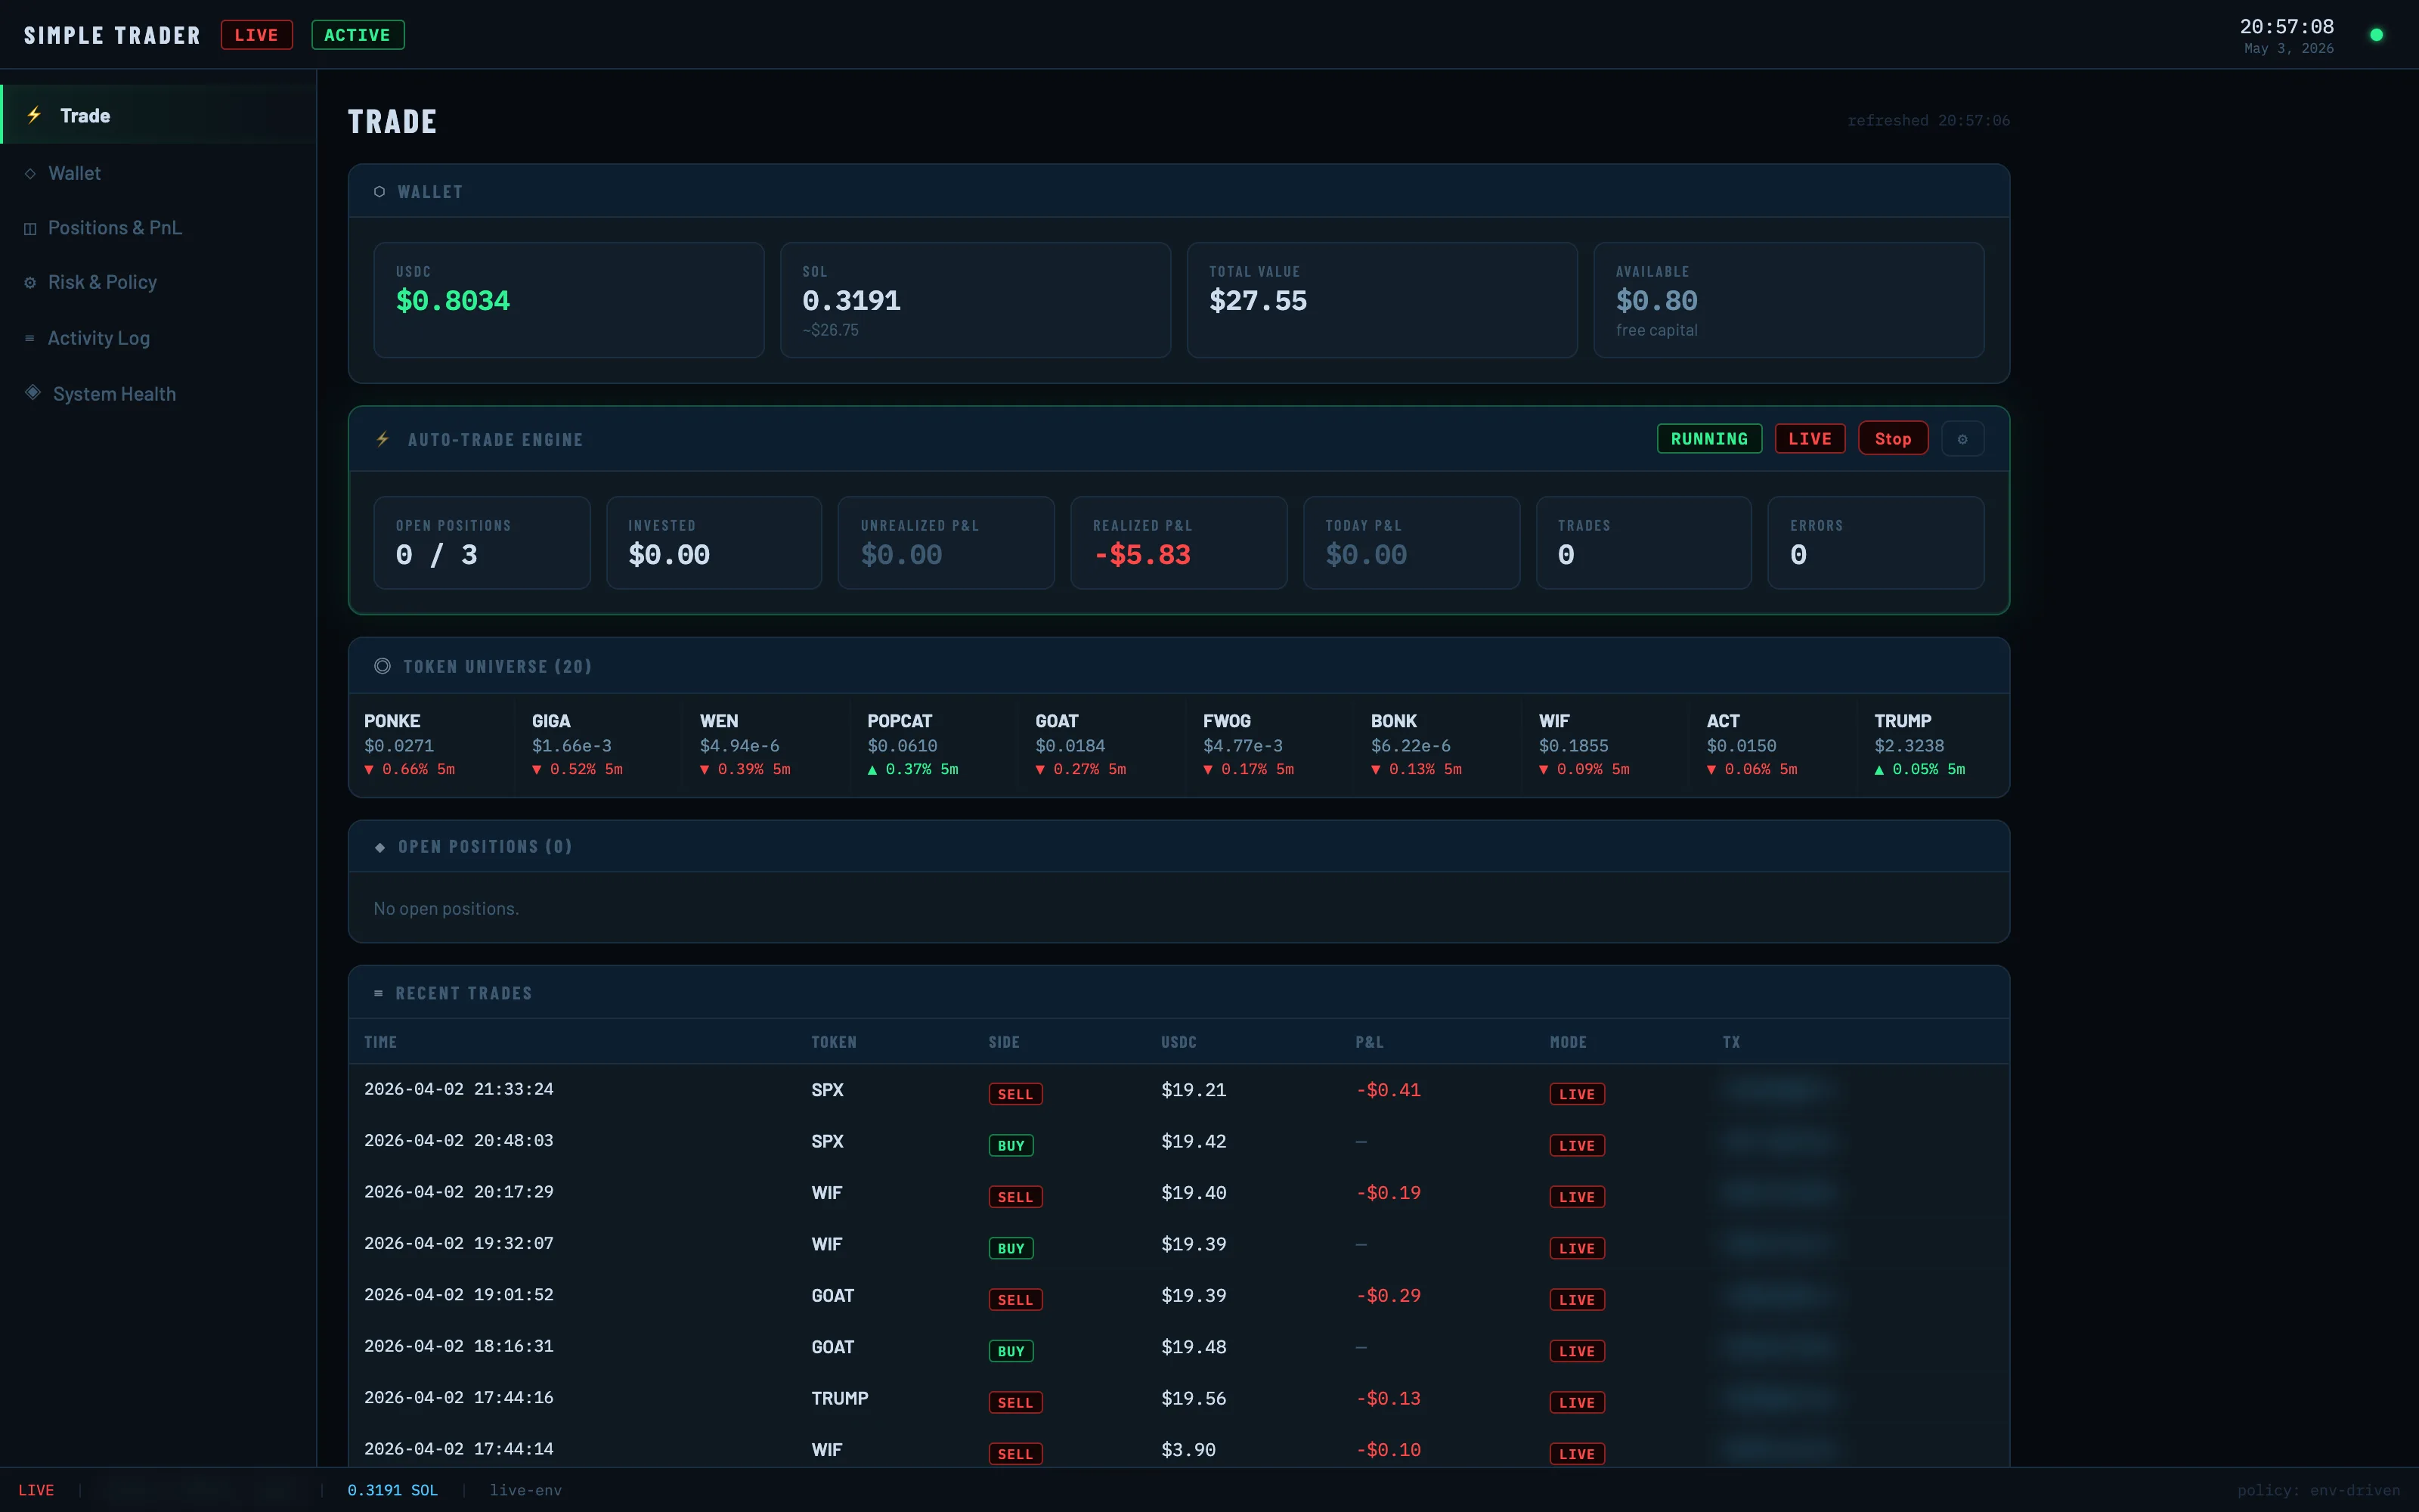
Task: Stop the auto-trade engine
Action: [x=1892, y=439]
